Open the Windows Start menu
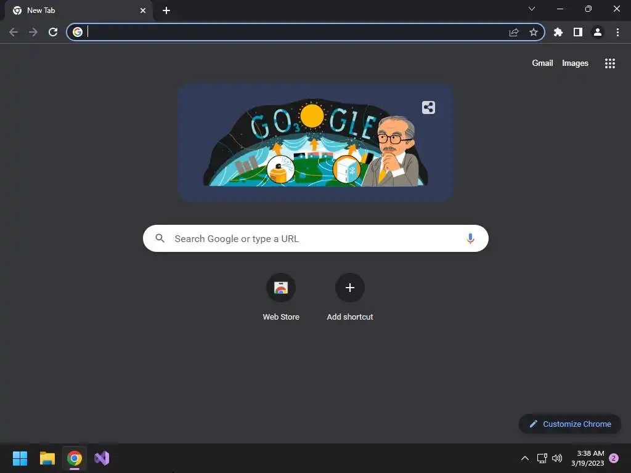The image size is (631, 473). coord(20,458)
